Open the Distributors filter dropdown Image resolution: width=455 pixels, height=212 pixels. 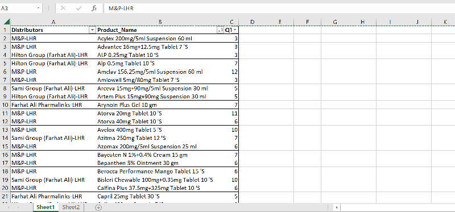(x=92, y=30)
